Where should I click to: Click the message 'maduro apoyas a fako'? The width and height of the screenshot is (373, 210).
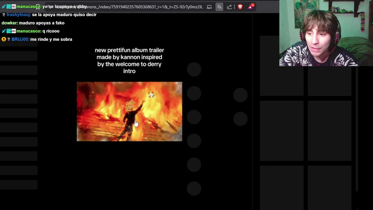coord(42,23)
